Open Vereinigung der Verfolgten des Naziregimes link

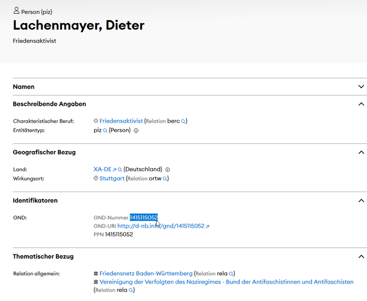[226, 282]
